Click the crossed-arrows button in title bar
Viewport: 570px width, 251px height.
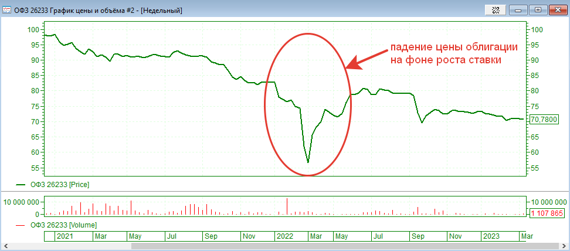(x=496, y=10)
